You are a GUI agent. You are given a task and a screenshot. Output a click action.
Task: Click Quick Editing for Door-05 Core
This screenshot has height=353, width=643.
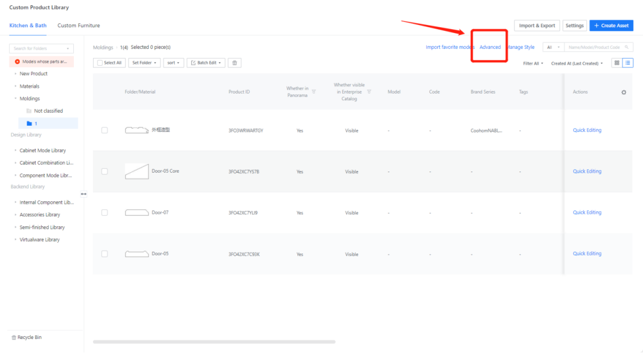pyautogui.click(x=587, y=172)
